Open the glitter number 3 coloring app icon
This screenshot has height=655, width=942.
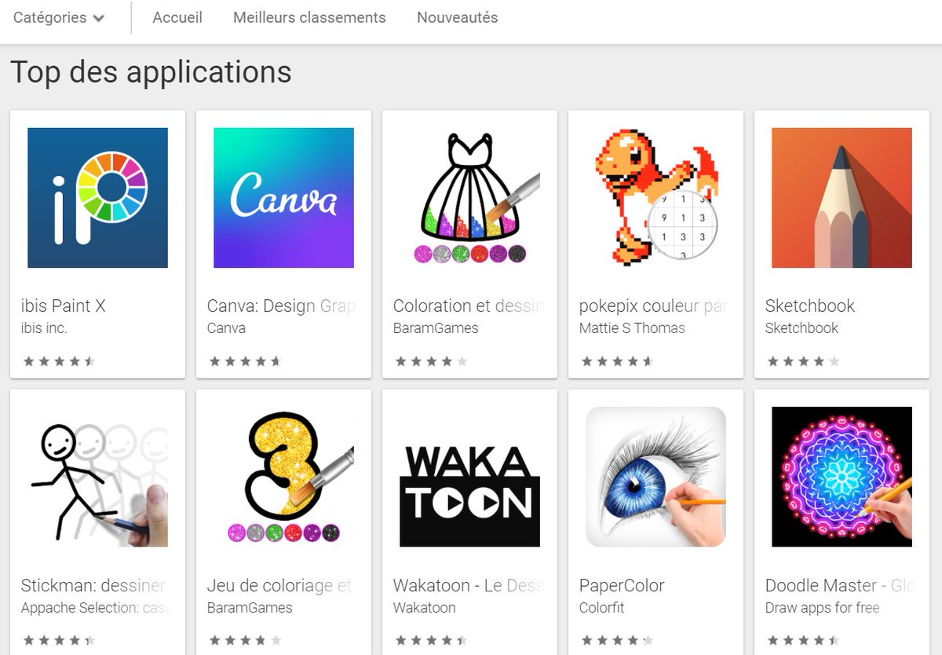coord(283,477)
